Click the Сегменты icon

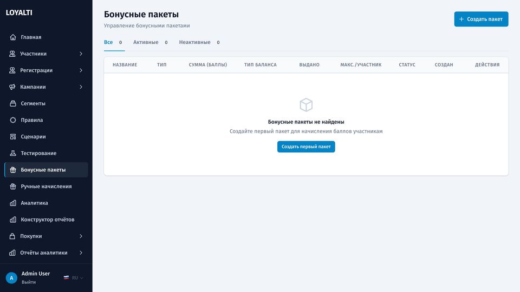click(x=13, y=103)
